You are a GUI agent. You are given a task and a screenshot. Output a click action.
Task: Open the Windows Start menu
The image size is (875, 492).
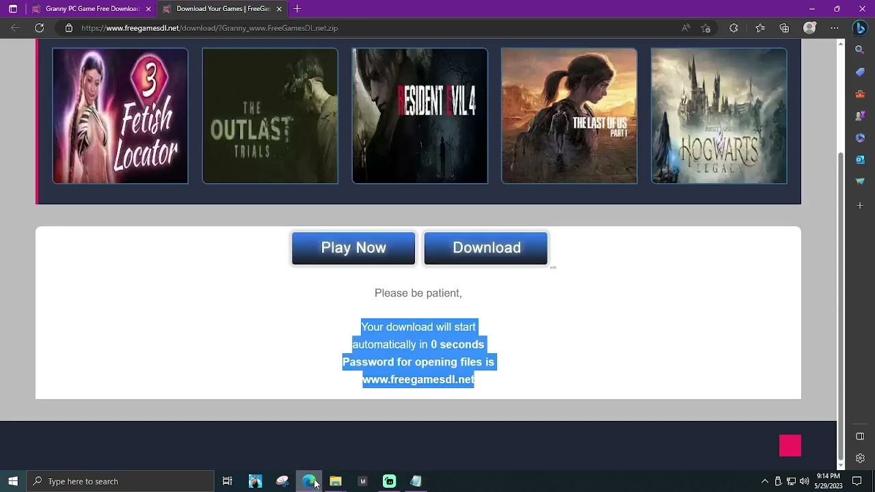point(13,481)
